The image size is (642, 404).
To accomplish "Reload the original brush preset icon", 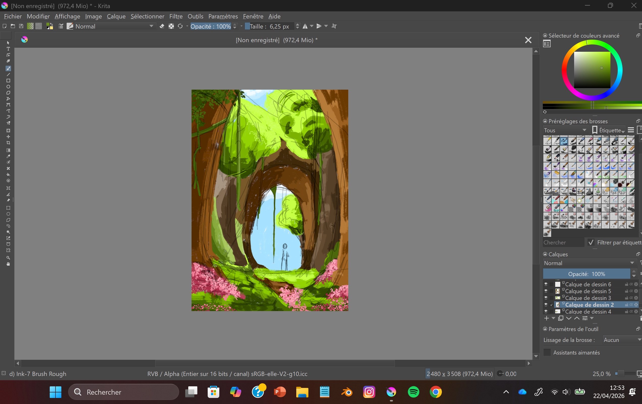I will click(180, 26).
